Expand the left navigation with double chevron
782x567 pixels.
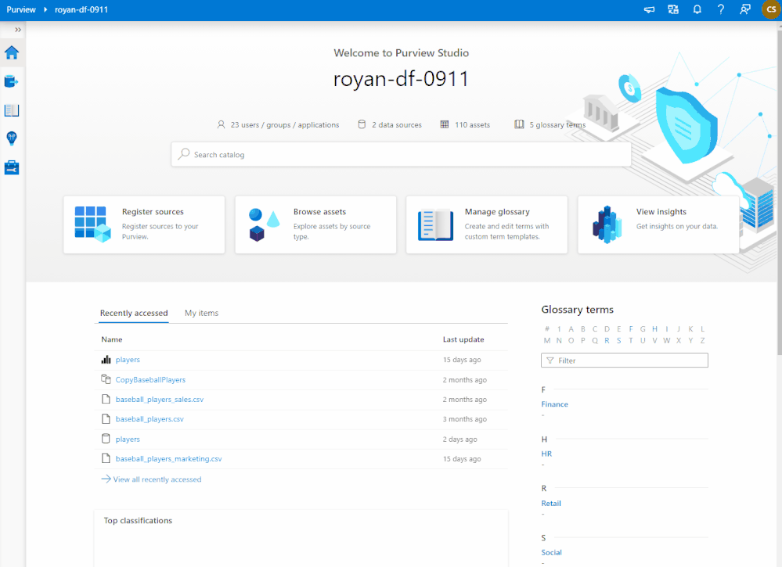point(18,30)
